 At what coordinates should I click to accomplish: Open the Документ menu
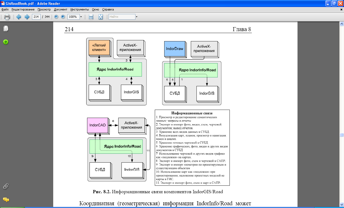click(61, 9)
